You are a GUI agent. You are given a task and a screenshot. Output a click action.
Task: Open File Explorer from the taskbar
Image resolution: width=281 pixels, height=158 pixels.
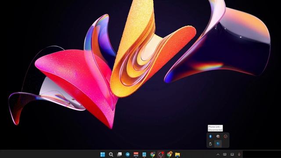coord(177,154)
